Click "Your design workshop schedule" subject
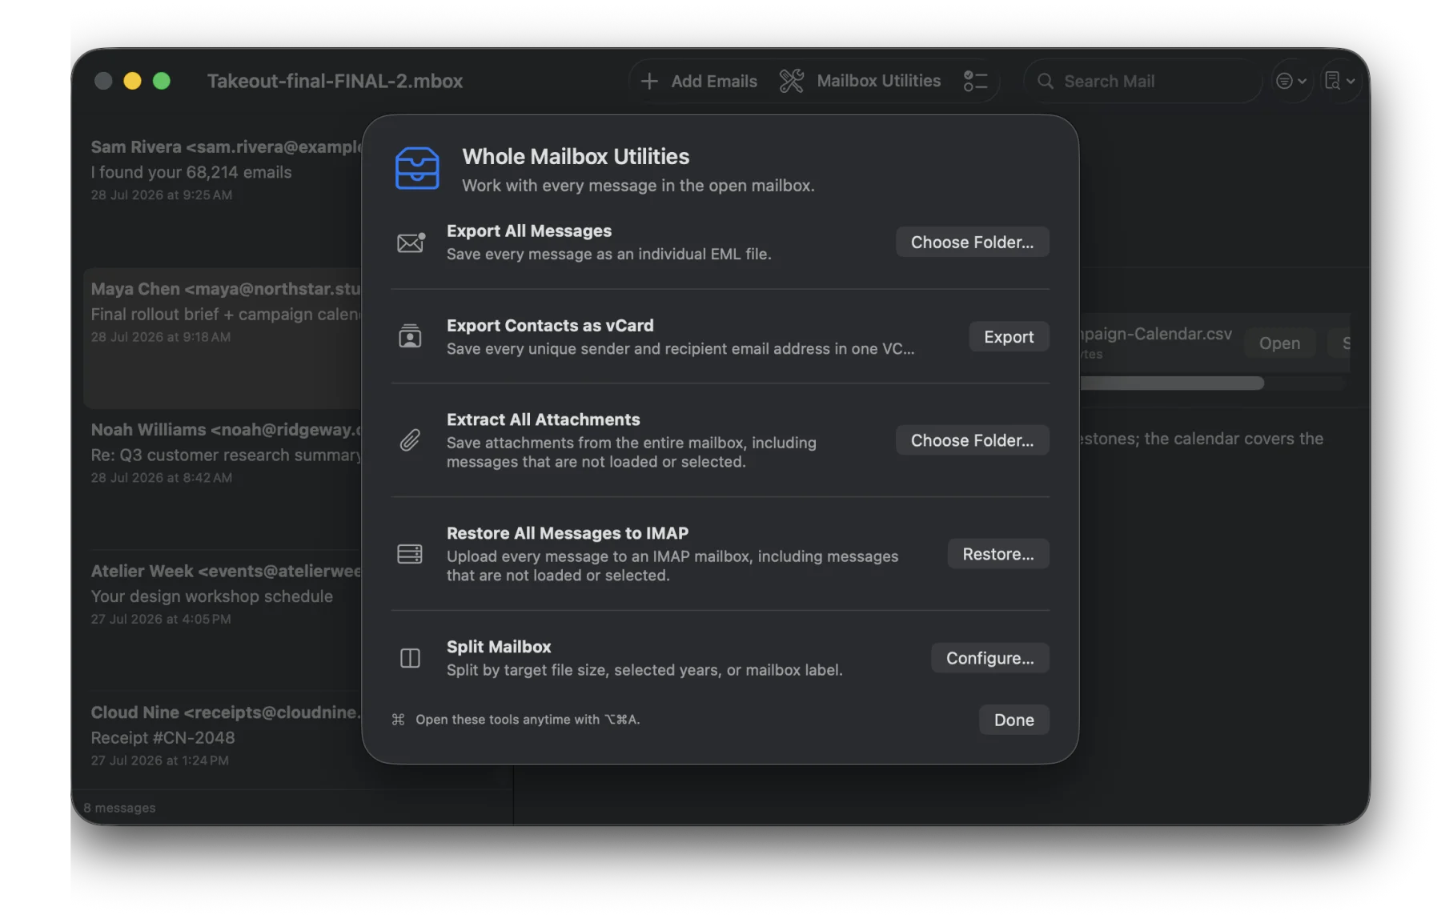This screenshot has height=919, width=1441. pyautogui.click(x=211, y=596)
